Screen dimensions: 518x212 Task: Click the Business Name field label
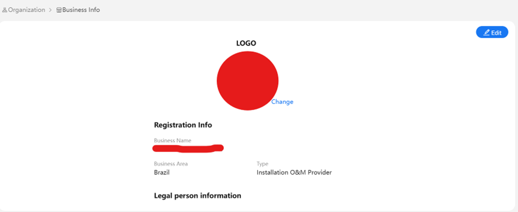pyautogui.click(x=172, y=140)
